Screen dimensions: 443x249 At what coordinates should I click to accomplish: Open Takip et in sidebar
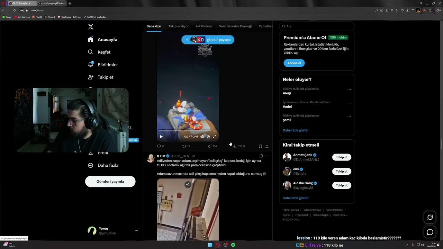(101, 77)
